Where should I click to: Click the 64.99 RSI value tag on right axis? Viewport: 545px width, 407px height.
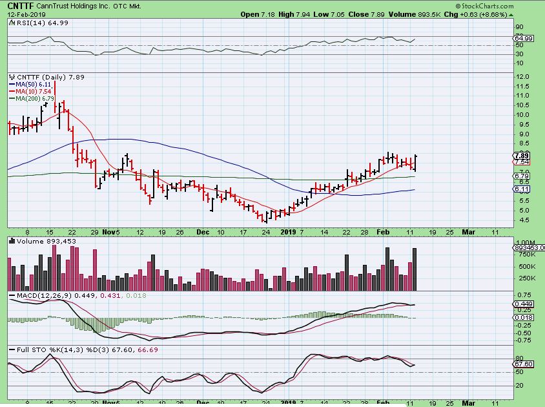pos(524,38)
